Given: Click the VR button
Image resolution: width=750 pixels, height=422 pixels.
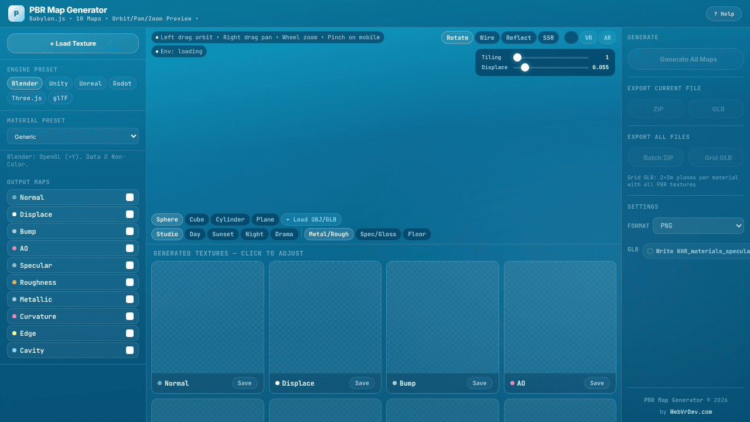Looking at the screenshot, I should pyautogui.click(x=588, y=38).
